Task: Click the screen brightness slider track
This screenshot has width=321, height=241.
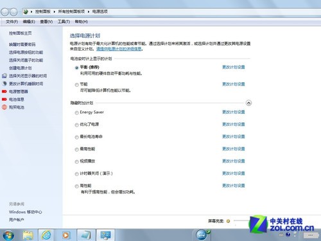Action: (x=242, y=220)
